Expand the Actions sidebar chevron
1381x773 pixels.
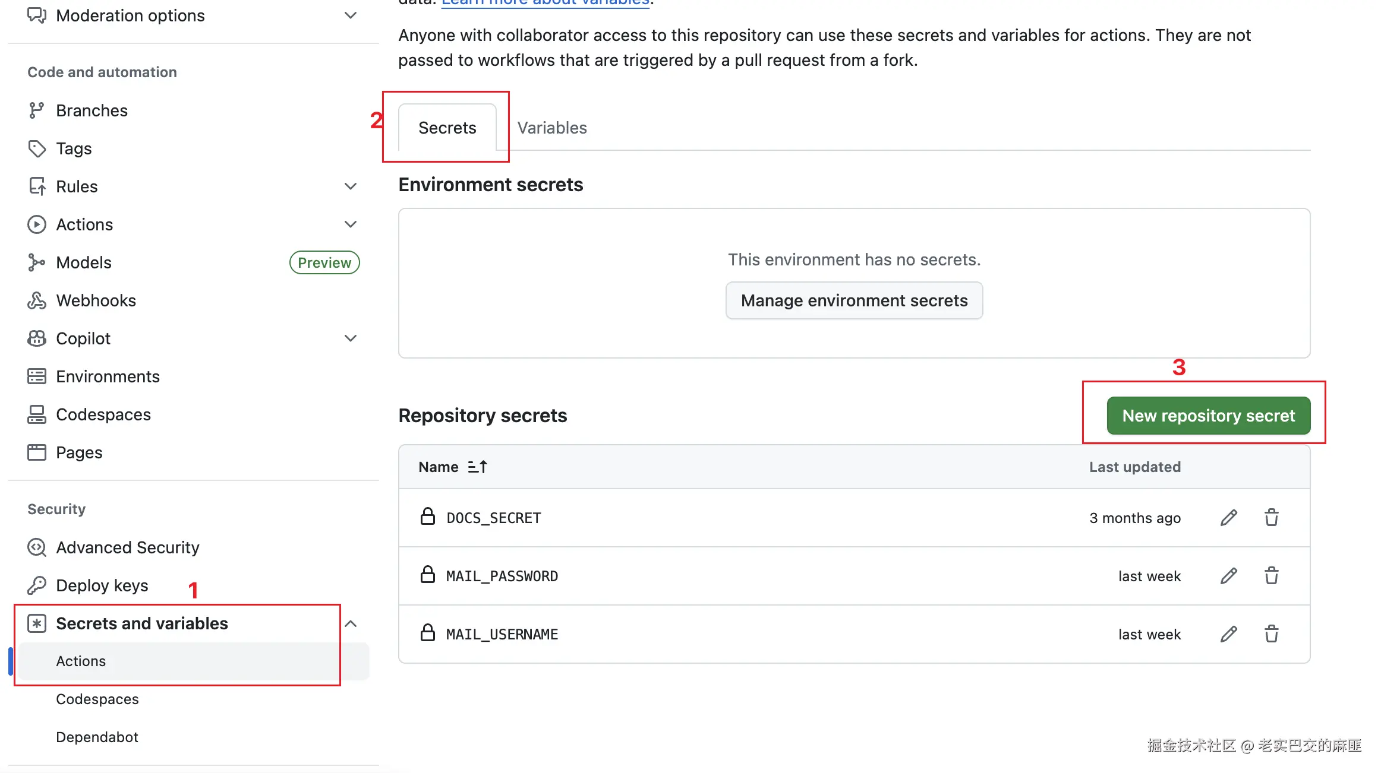click(x=351, y=224)
